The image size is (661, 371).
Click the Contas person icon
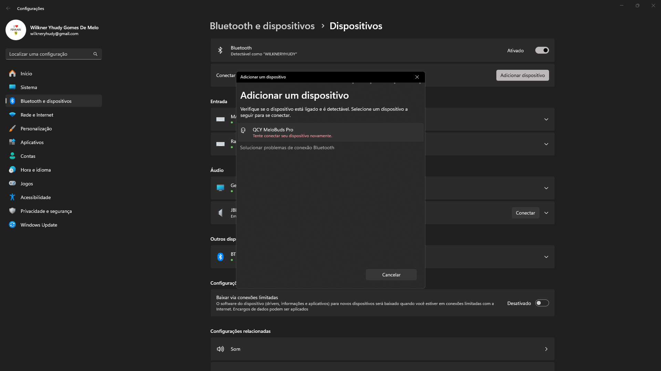[12, 156]
